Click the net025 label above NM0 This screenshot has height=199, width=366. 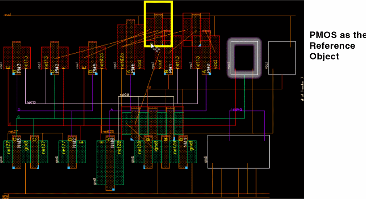(108, 132)
